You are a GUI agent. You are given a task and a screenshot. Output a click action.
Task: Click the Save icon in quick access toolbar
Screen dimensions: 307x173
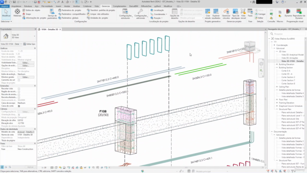[14, 2]
